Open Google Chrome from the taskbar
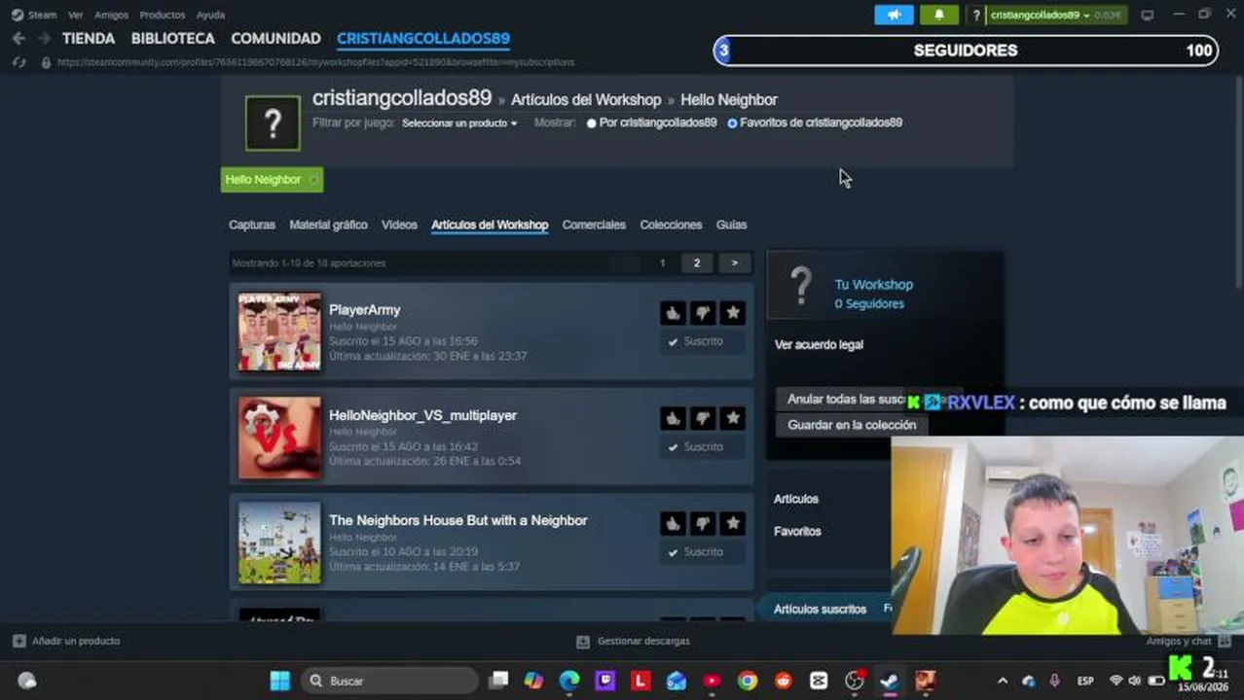The image size is (1244, 700). tap(747, 681)
